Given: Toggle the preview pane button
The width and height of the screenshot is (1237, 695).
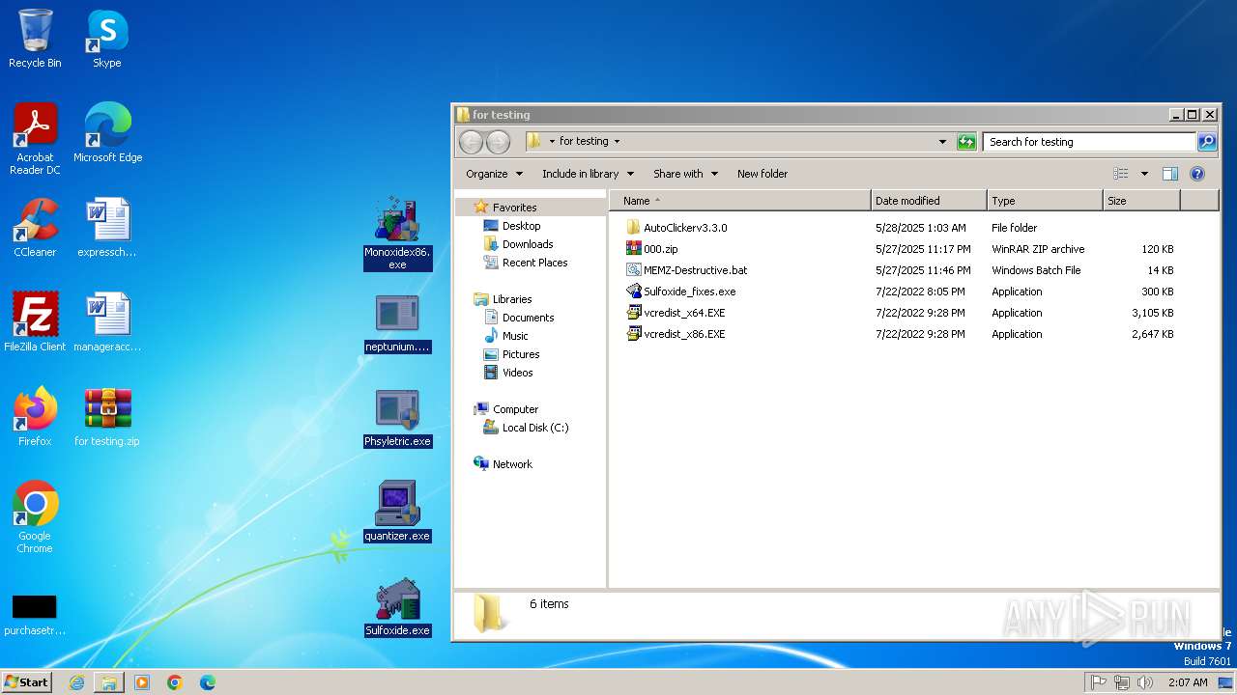Looking at the screenshot, I should click(x=1170, y=174).
